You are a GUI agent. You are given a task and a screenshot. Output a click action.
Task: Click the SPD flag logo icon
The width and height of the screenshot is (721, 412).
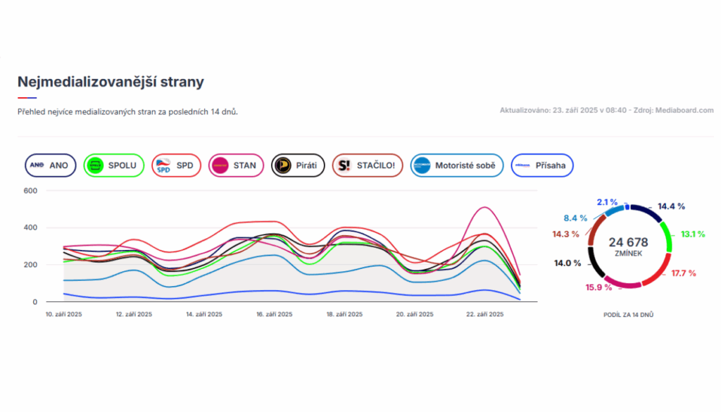tap(163, 166)
